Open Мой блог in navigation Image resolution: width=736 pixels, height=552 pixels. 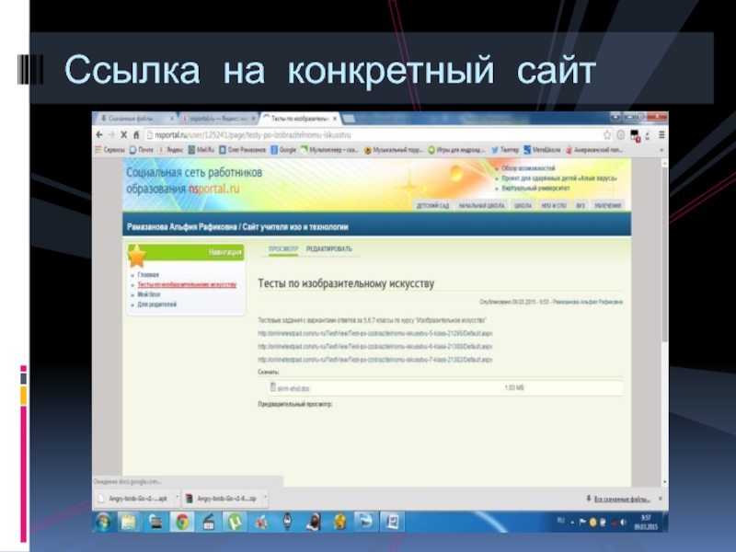point(149,294)
